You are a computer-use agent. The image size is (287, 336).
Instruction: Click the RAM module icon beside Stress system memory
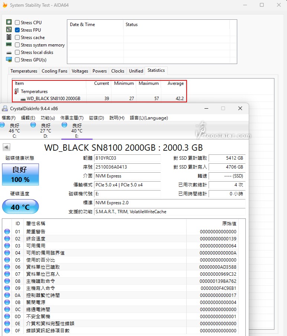(9, 44)
